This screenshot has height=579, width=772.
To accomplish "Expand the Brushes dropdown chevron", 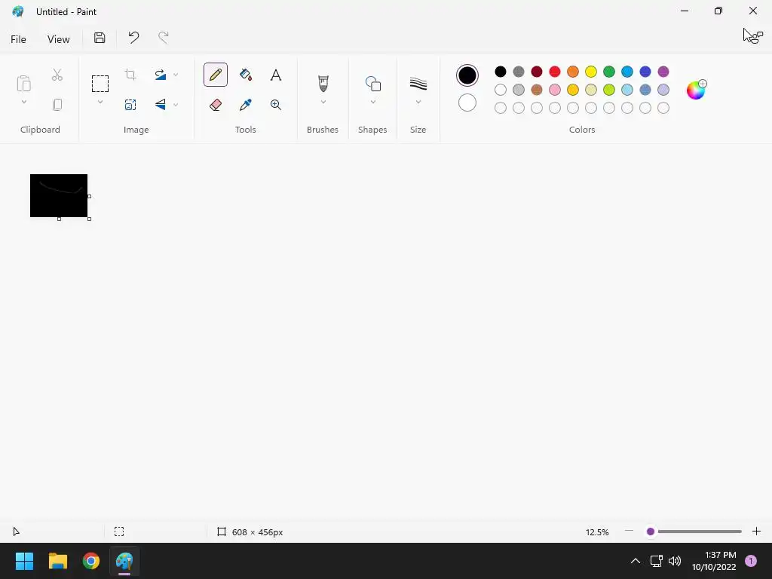I will [323, 102].
